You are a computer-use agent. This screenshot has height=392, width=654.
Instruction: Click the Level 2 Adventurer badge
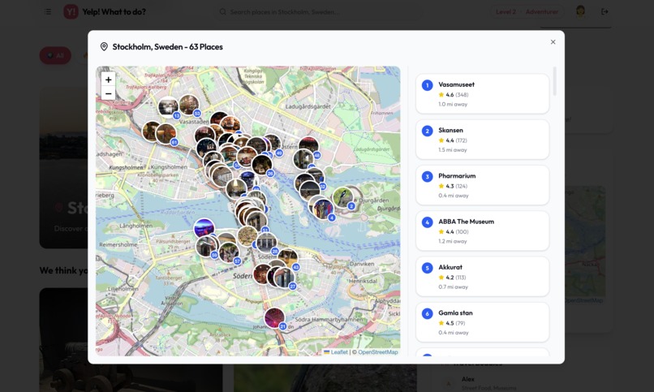527,11
